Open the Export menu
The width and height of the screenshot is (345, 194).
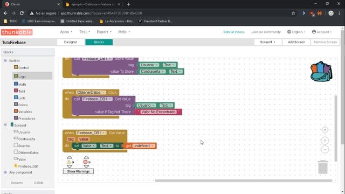click(x=104, y=32)
